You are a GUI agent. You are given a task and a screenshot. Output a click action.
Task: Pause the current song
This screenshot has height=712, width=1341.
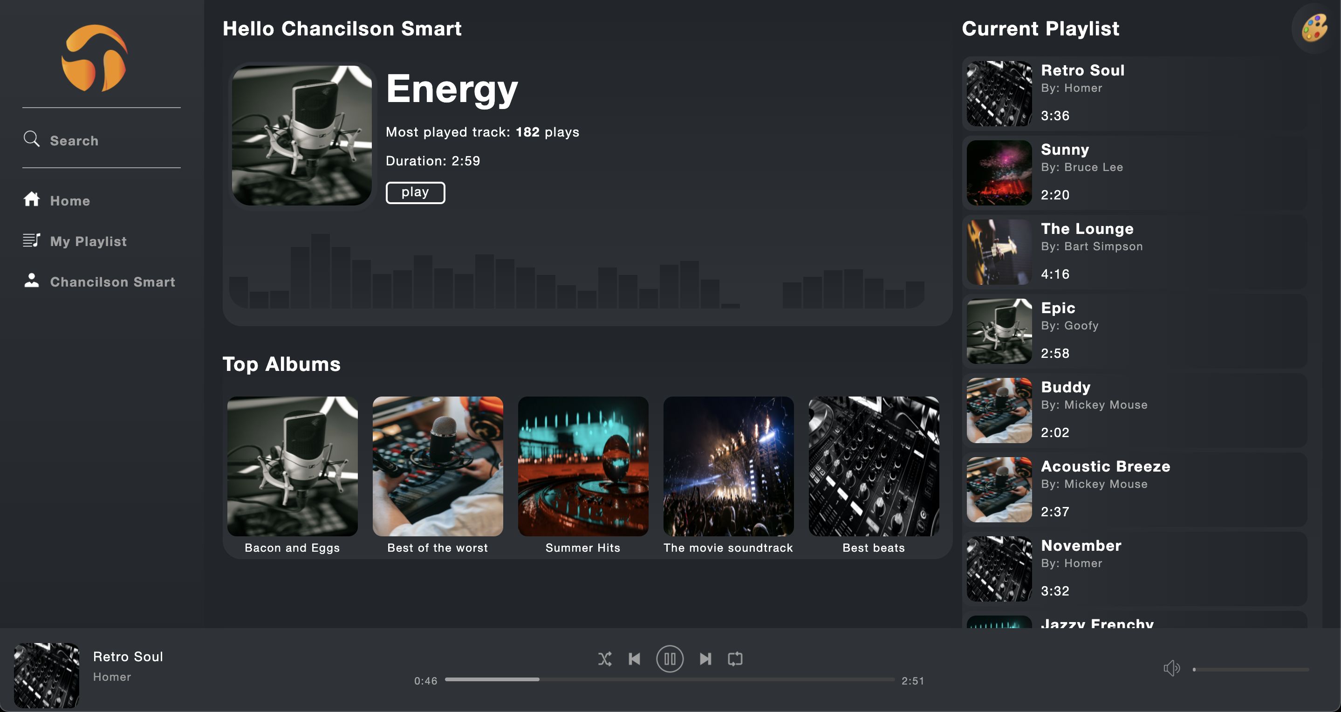[670, 659]
